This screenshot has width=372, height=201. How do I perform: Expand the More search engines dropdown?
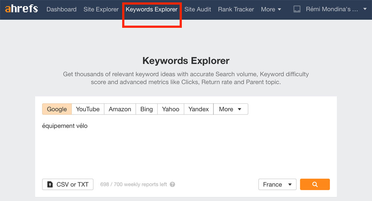point(231,109)
